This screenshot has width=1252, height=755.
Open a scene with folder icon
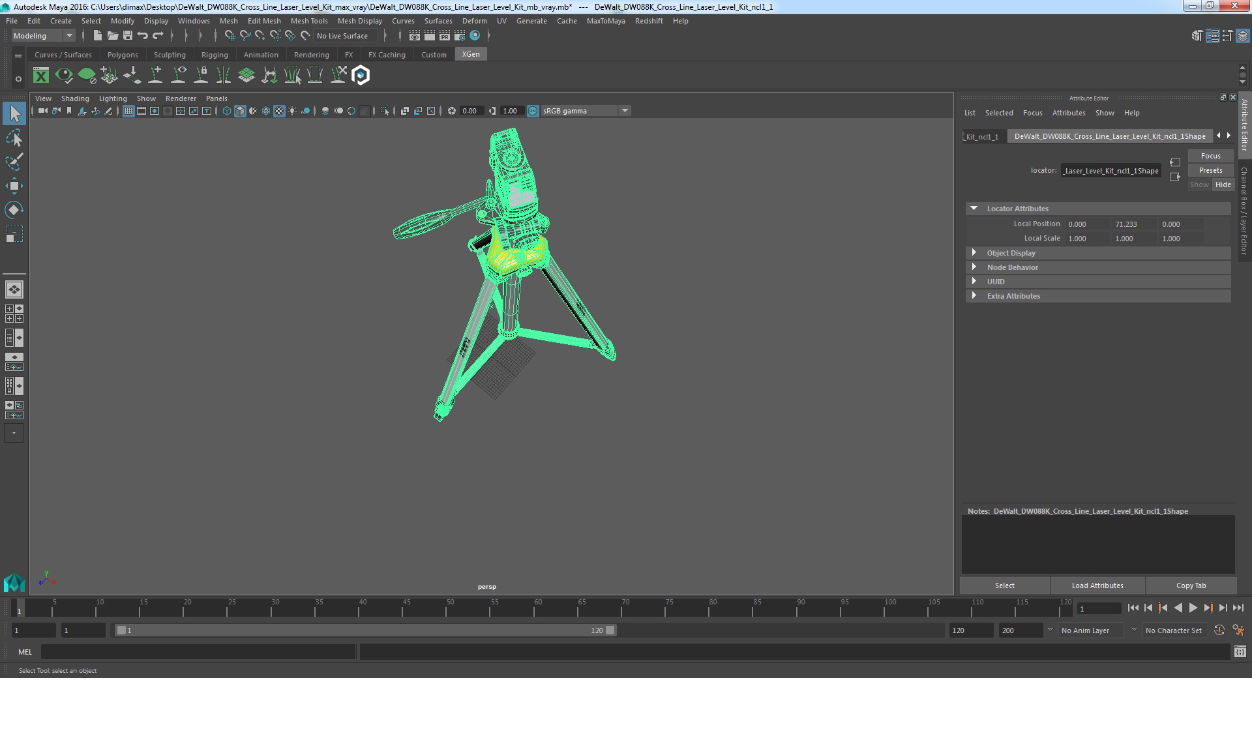click(x=112, y=36)
